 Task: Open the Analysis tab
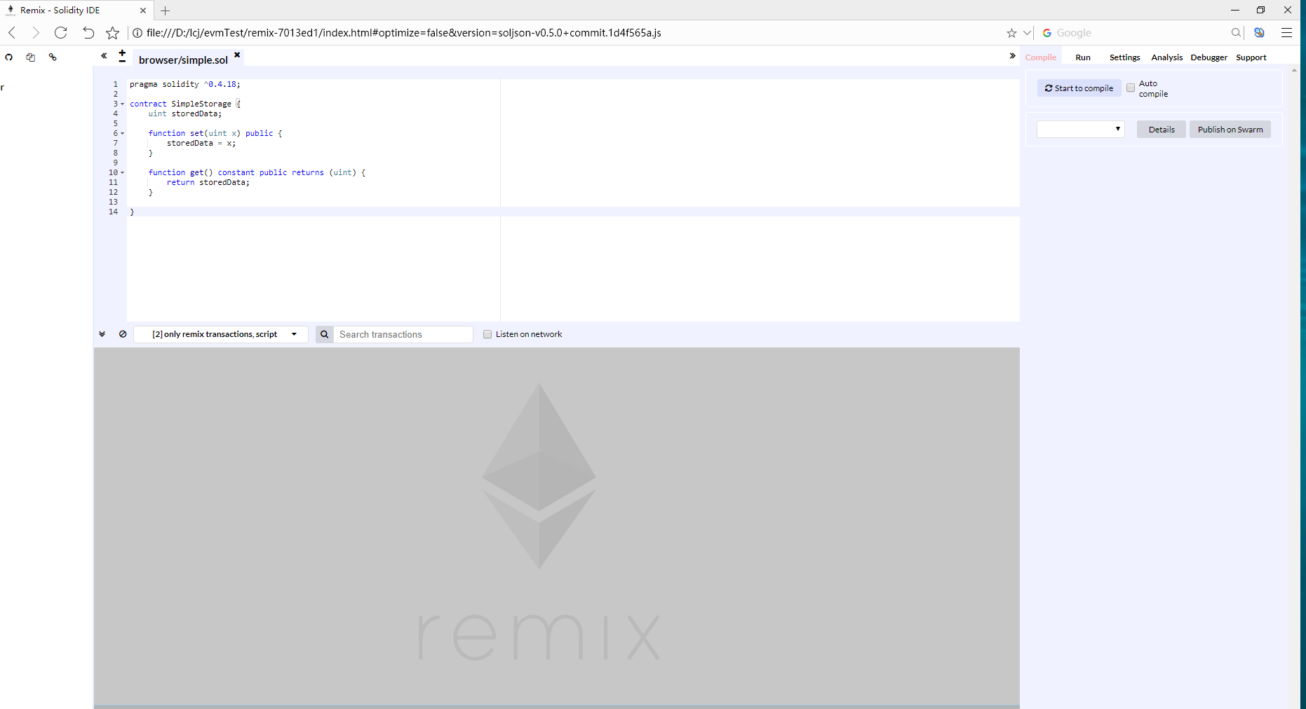coord(1166,57)
